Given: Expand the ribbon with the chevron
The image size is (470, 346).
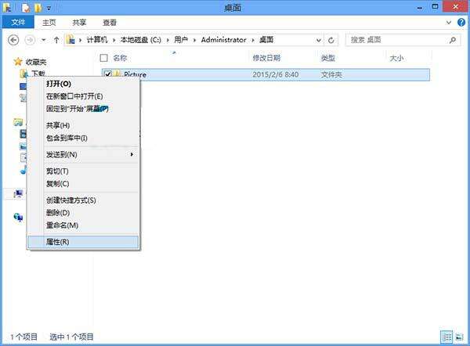Looking at the screenshot, I should point(449,23).
